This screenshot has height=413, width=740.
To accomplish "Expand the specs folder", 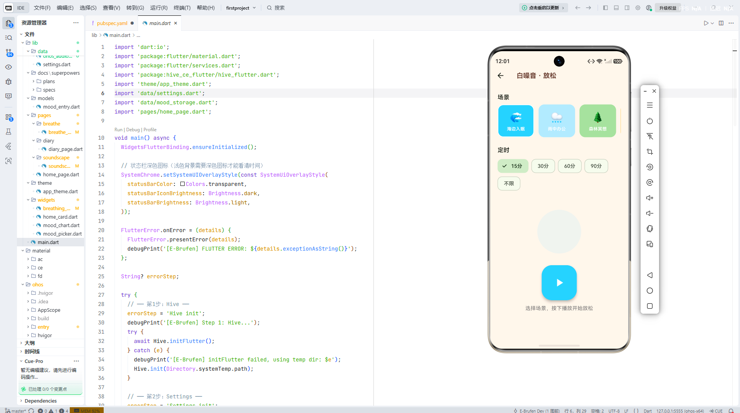I will (x=34, y=90).
